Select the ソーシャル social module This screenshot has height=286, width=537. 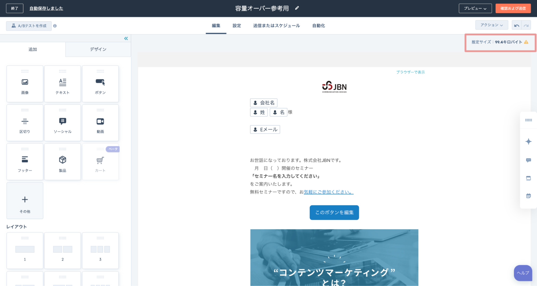(63, 123)
